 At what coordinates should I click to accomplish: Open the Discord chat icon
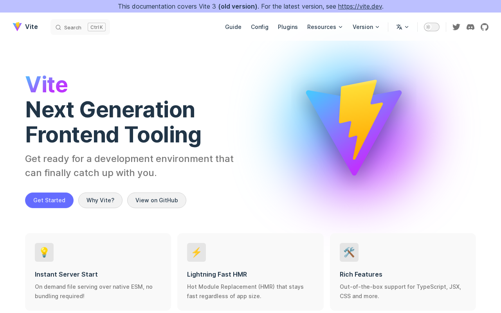click(x=470, y=27)
